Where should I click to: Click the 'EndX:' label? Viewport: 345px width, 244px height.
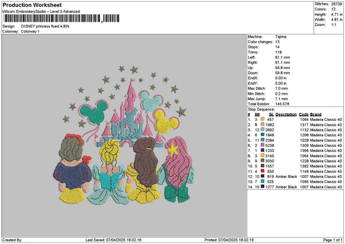pyautogui.click(x=252, y=78)
